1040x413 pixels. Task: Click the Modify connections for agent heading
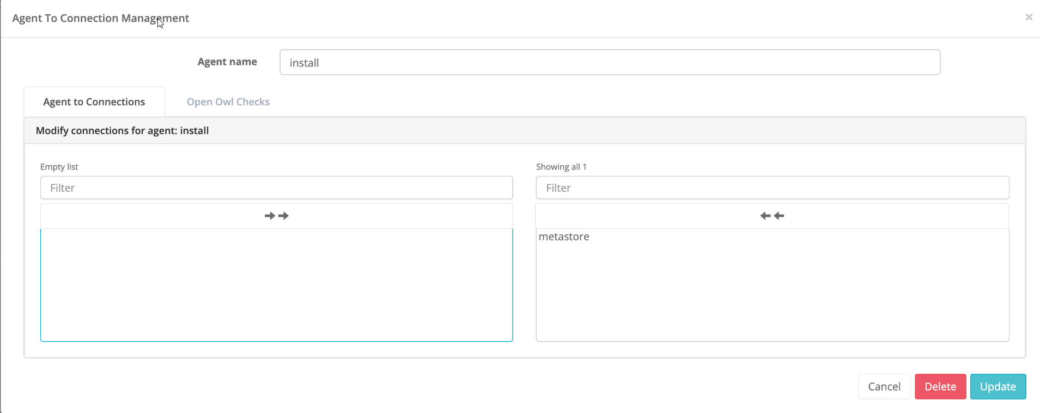(122, 131)
